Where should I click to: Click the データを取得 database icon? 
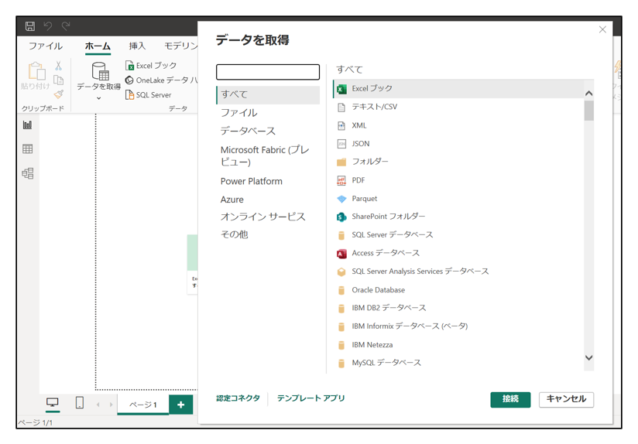pyautogui.click(x=100, y=71)
